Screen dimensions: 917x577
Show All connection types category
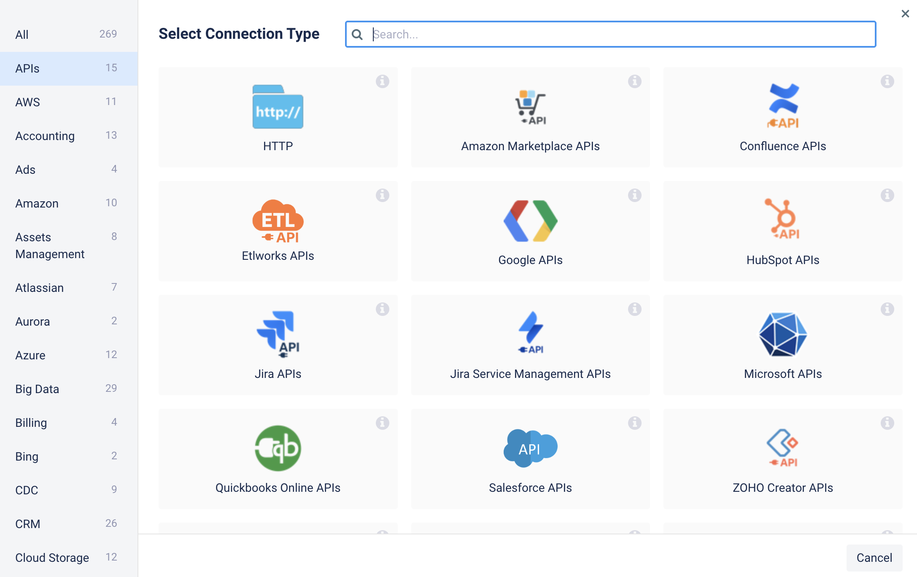69,35
